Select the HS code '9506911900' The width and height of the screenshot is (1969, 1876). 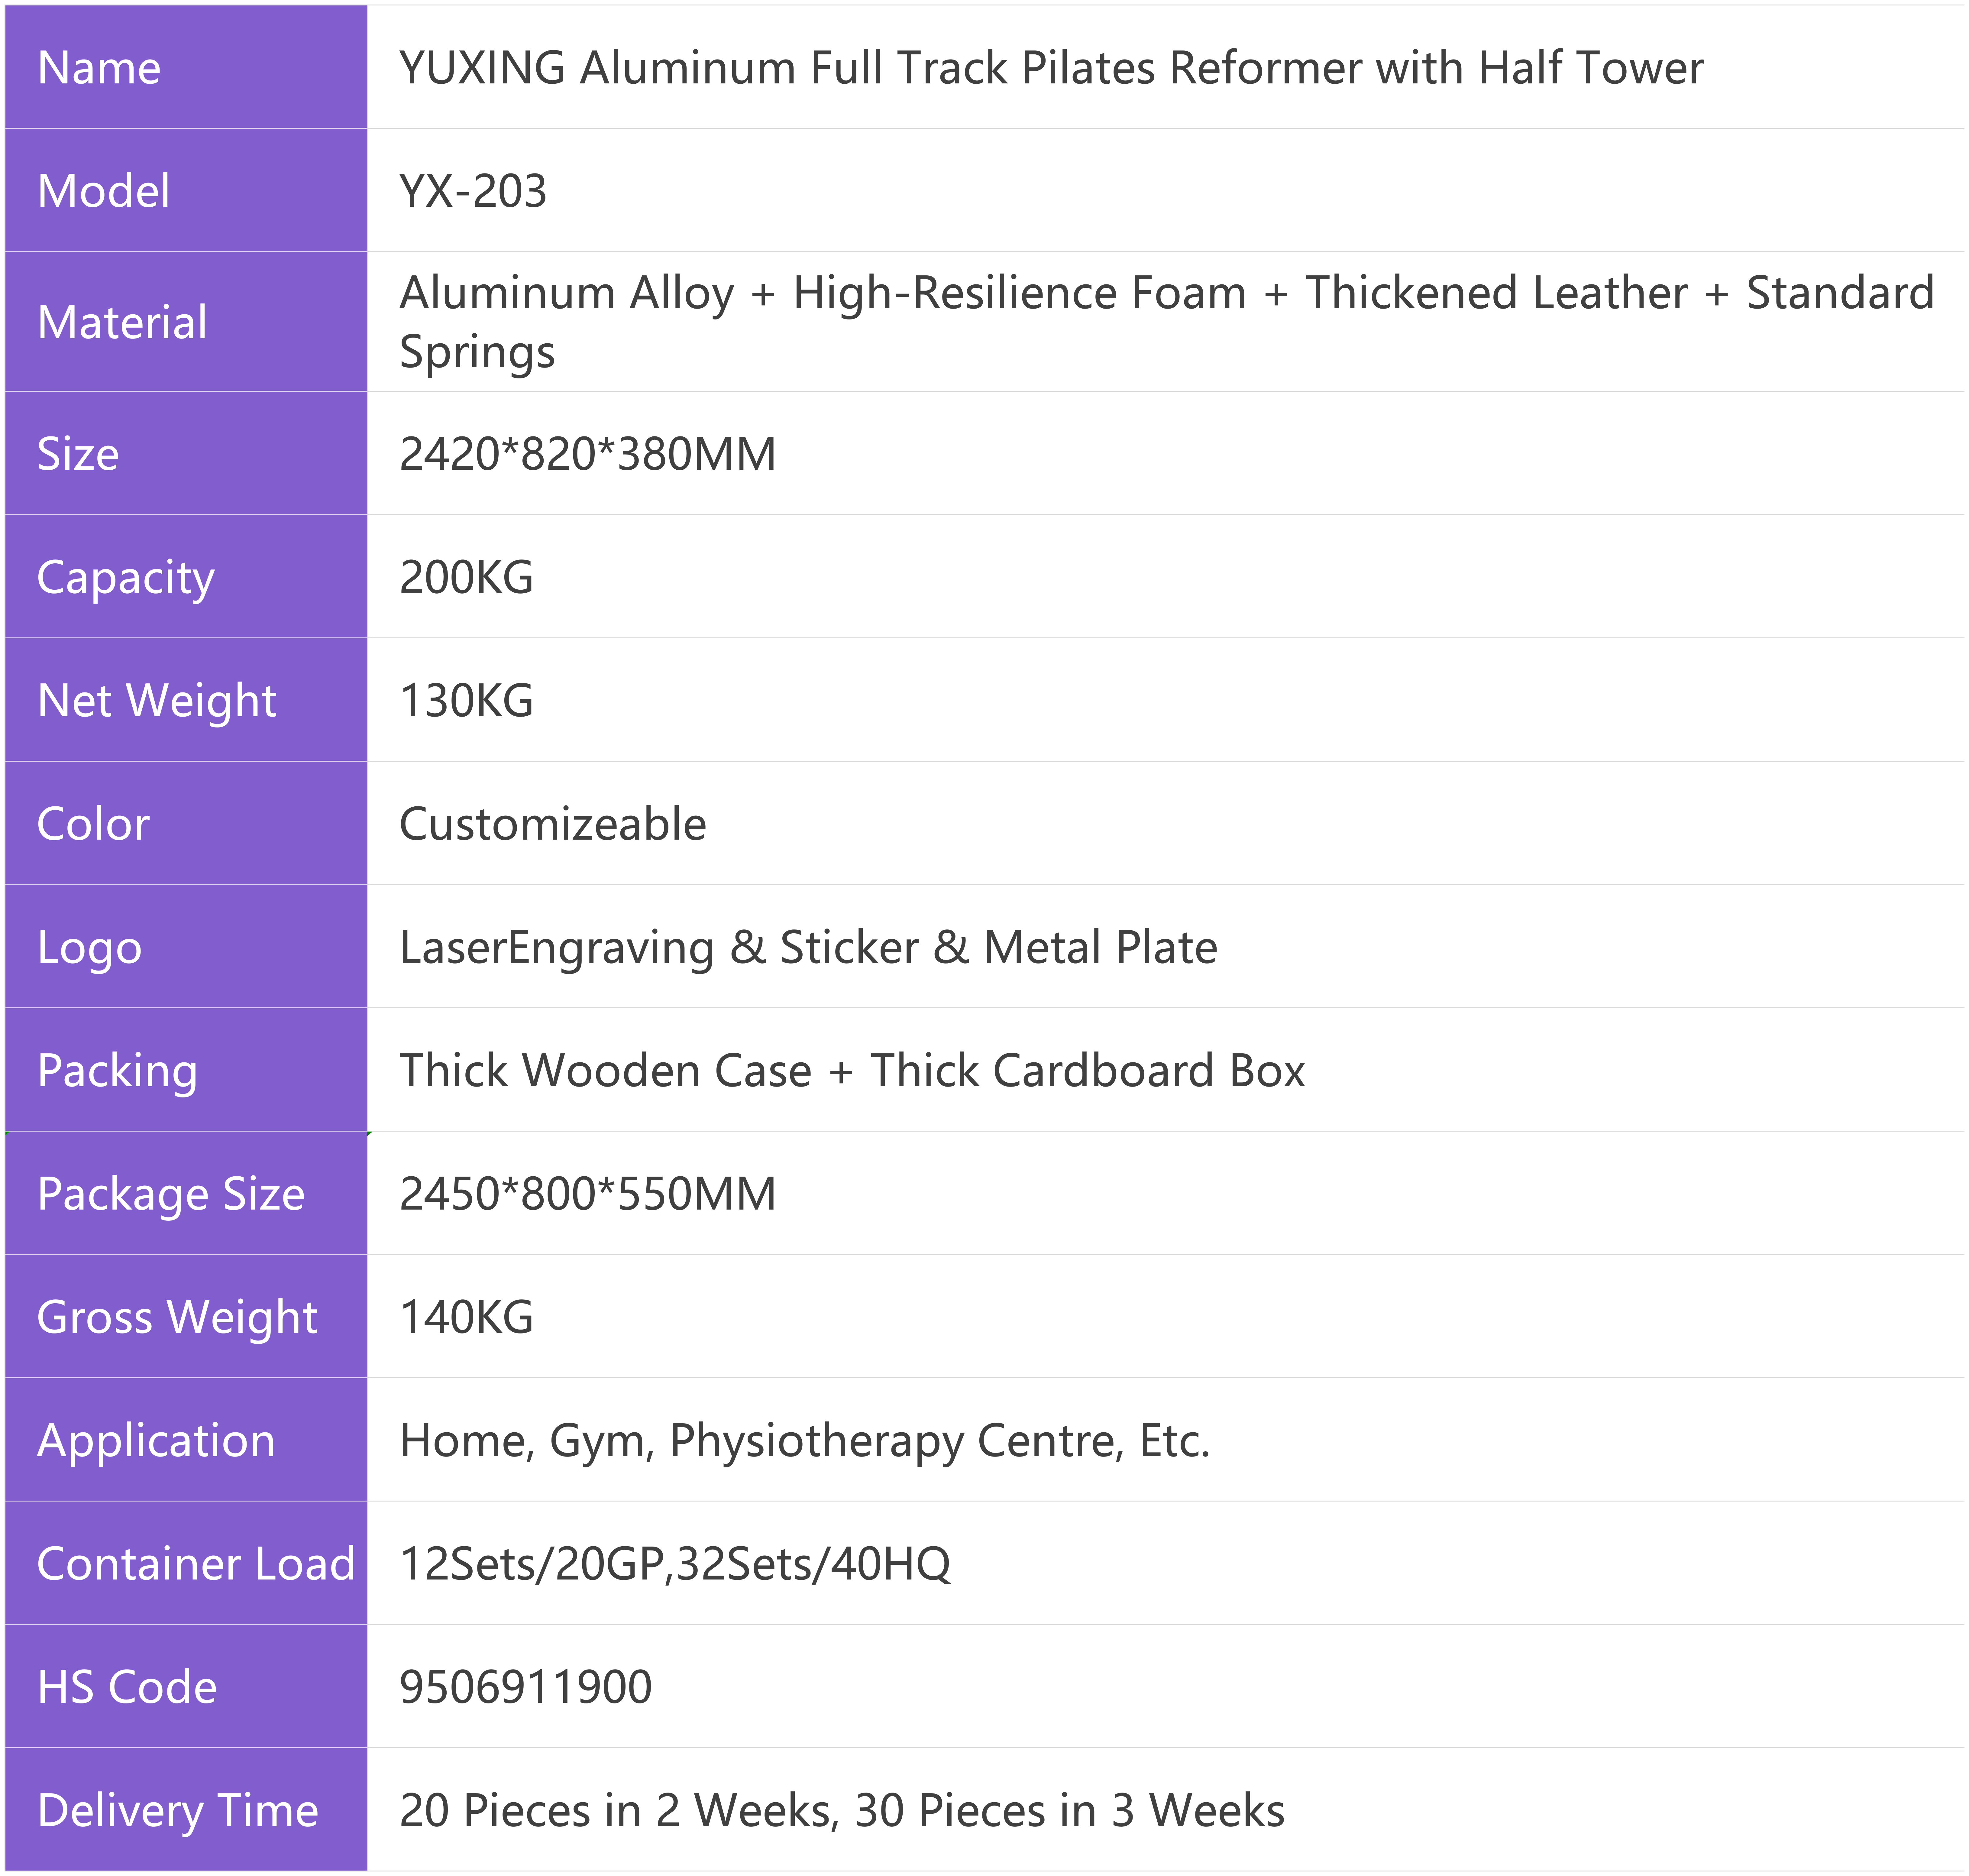[x=526, y=1687]
